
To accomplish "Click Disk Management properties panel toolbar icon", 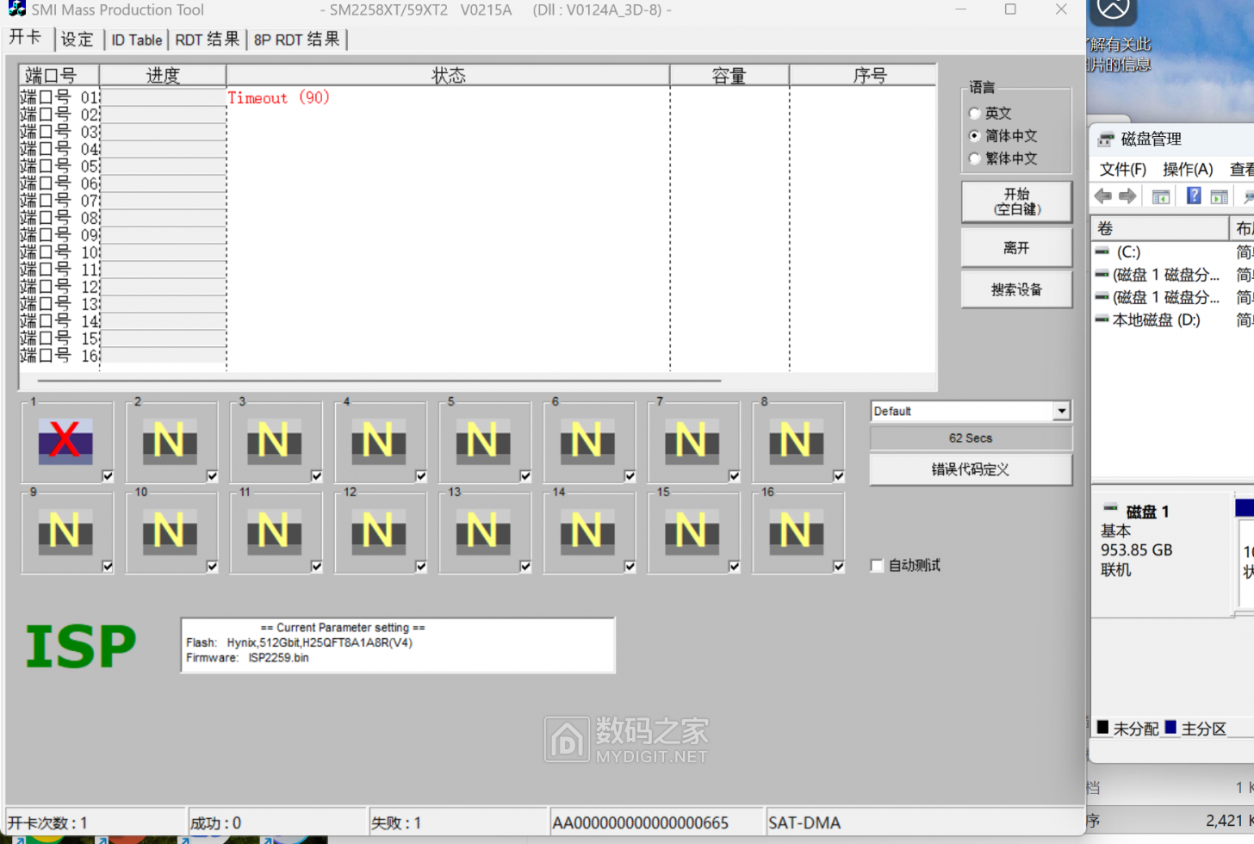I will (x=1219, y=196).
